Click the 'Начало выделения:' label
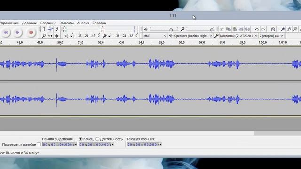The image size is (301, 169). tap(57, 139)
